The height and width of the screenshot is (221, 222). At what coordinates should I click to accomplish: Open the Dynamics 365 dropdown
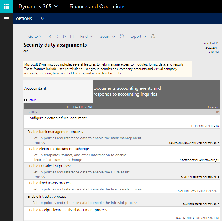coord(38,6)
